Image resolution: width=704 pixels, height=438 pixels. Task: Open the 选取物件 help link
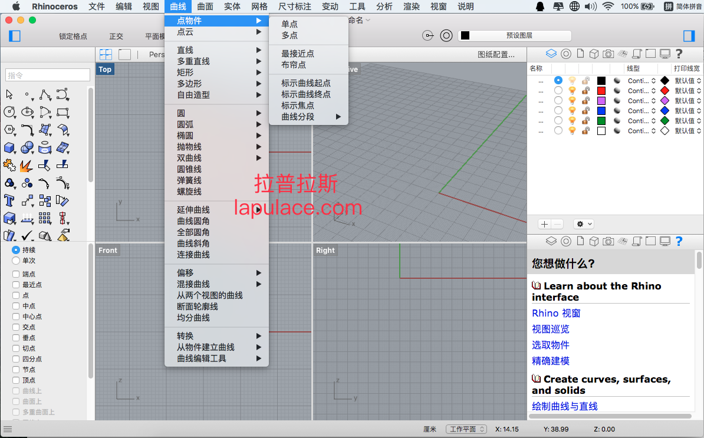click(x=551, y=345)
